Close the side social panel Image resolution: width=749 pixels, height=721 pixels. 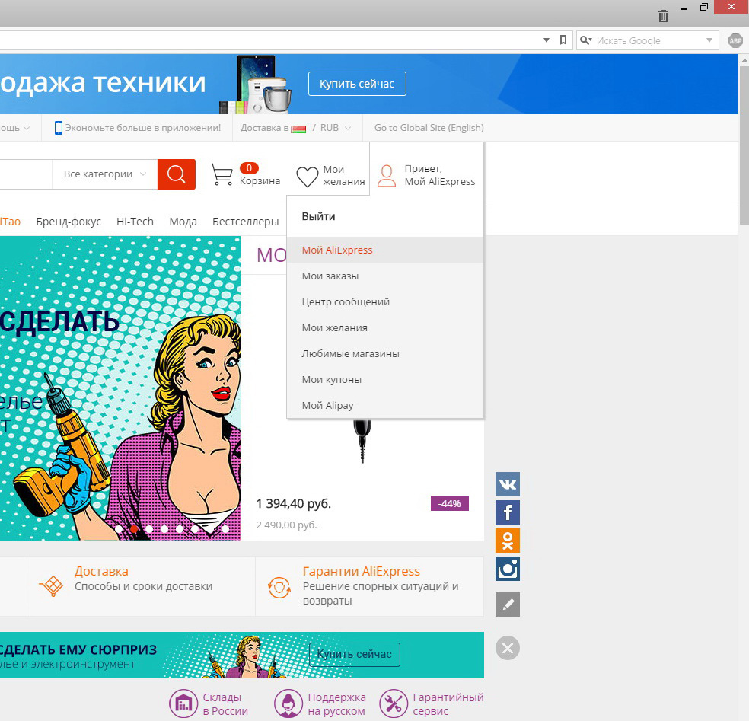coord(507,648)
